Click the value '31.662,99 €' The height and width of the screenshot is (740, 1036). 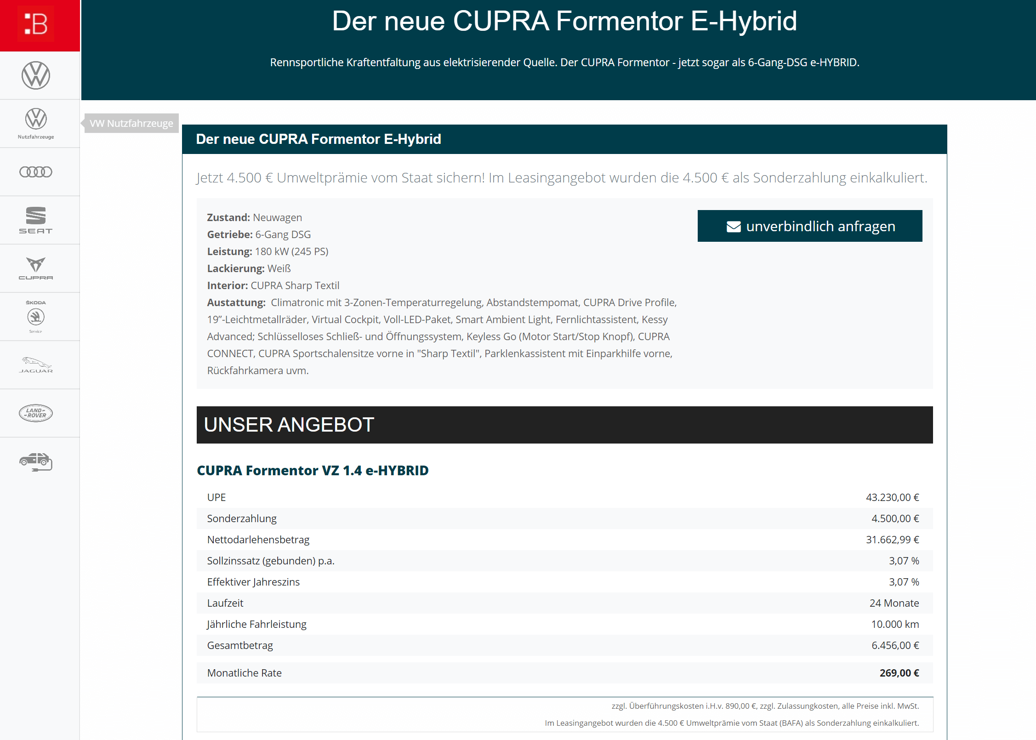[892, 540]
